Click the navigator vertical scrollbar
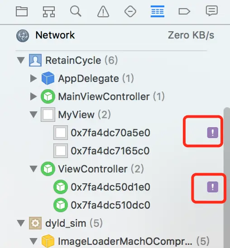This screenshot has width=230, height=248. coord(227,177)
